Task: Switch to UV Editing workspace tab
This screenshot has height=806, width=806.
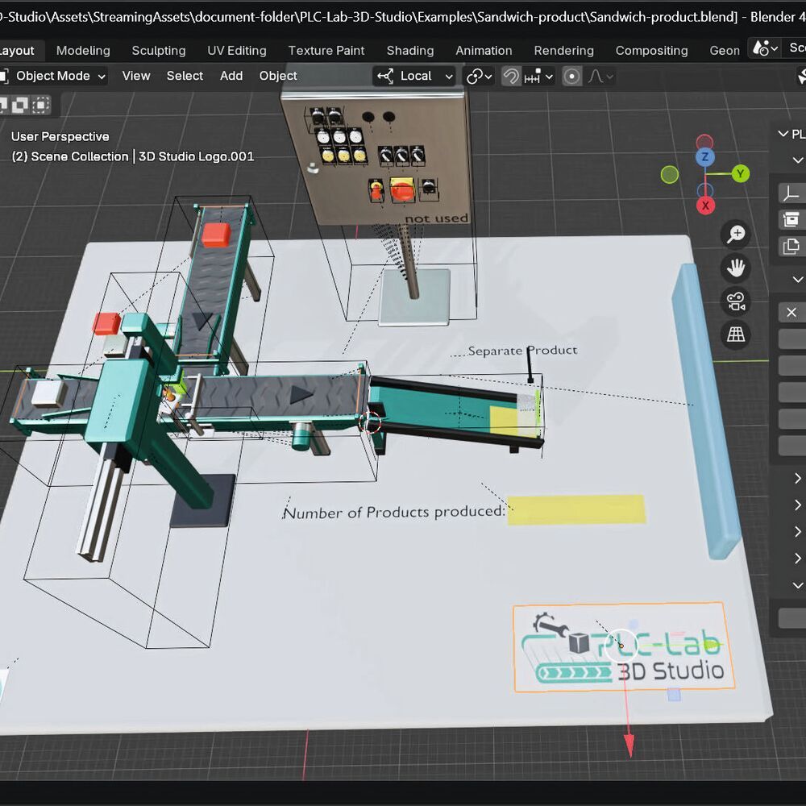Action: [237, 50]
